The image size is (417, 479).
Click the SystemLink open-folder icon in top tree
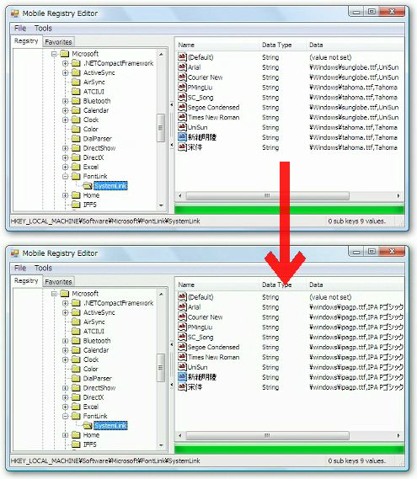[88, 186]
